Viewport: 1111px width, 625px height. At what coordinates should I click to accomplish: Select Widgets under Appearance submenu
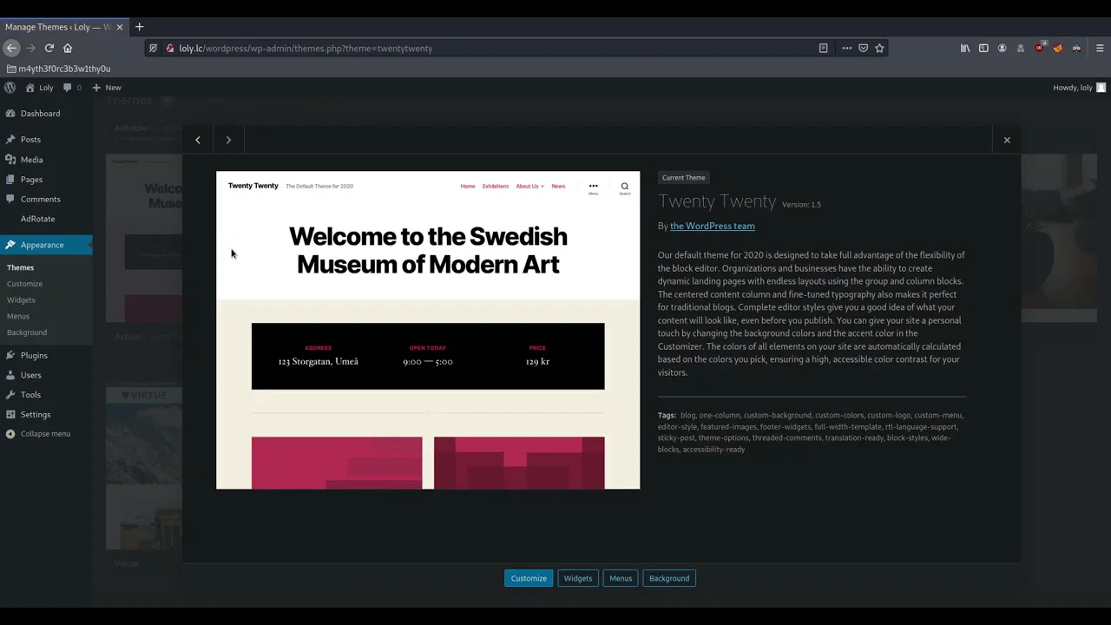tap(21, 300)
